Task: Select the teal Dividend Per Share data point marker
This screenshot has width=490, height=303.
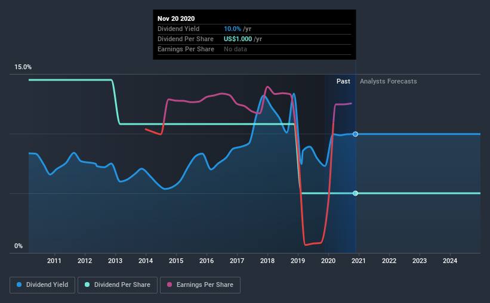Action: [355, 193]
